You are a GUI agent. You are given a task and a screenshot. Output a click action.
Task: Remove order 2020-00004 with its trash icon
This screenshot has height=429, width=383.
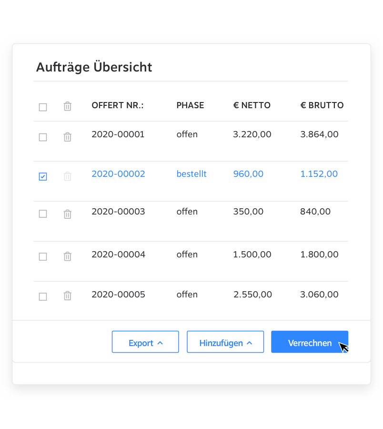tap(68, 256)
